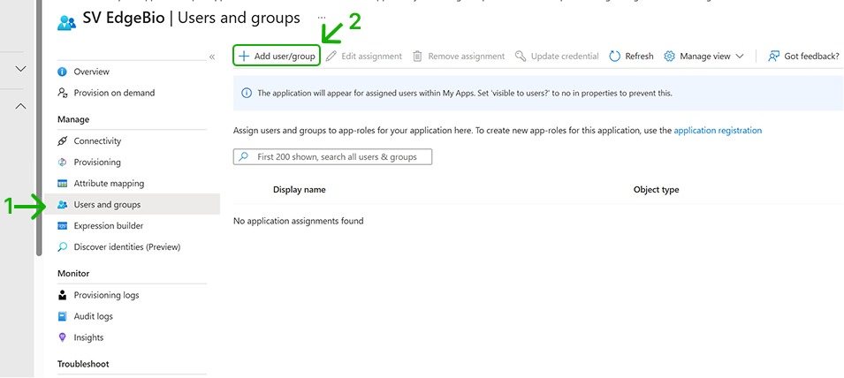Click the gear icon of Manage view
The width and height of the screenshot is (844, 378).
point(669,56)
